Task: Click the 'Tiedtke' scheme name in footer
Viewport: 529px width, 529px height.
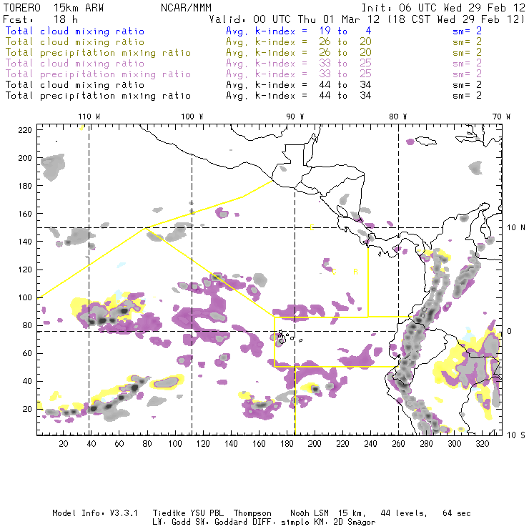Action: coord(169,513)
